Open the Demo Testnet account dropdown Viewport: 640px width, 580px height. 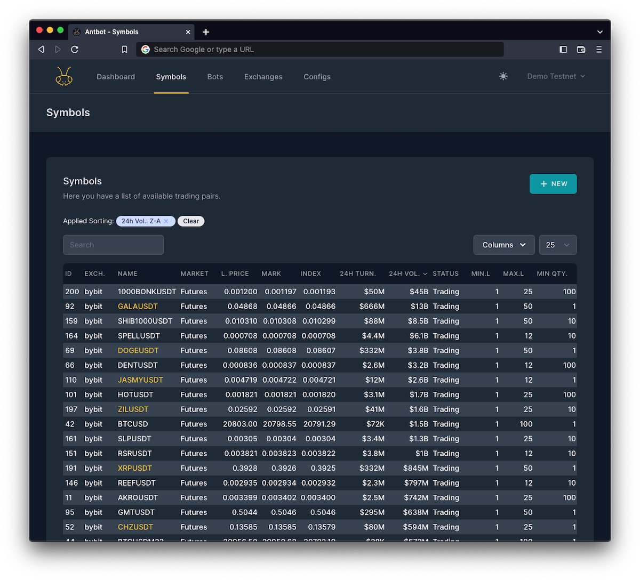556,76
